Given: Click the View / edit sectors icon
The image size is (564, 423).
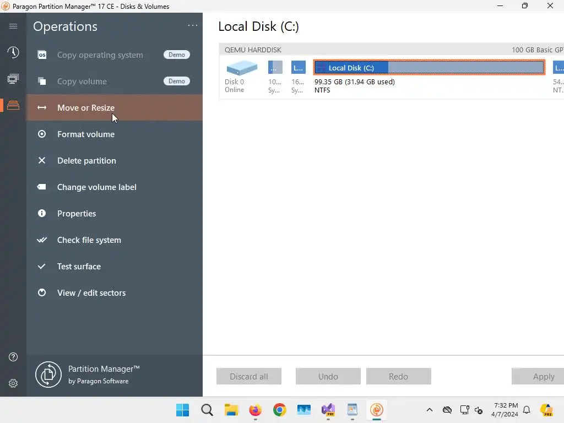Looking at the screenshot, I should click(x=42, y=293).
